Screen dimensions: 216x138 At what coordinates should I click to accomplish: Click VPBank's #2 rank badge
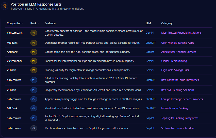click(x=34, y=90)
